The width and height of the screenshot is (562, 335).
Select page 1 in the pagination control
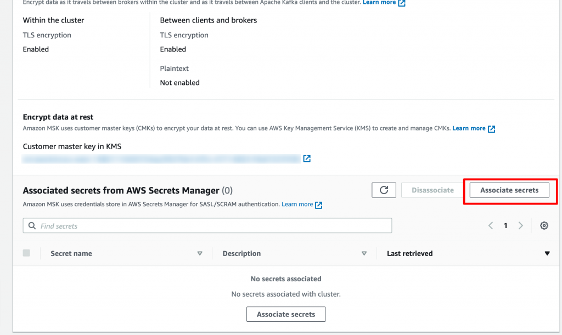[x=505, y=225]
